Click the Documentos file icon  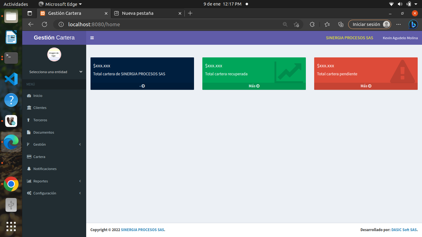pyautogui.click(x=29, y=132)
